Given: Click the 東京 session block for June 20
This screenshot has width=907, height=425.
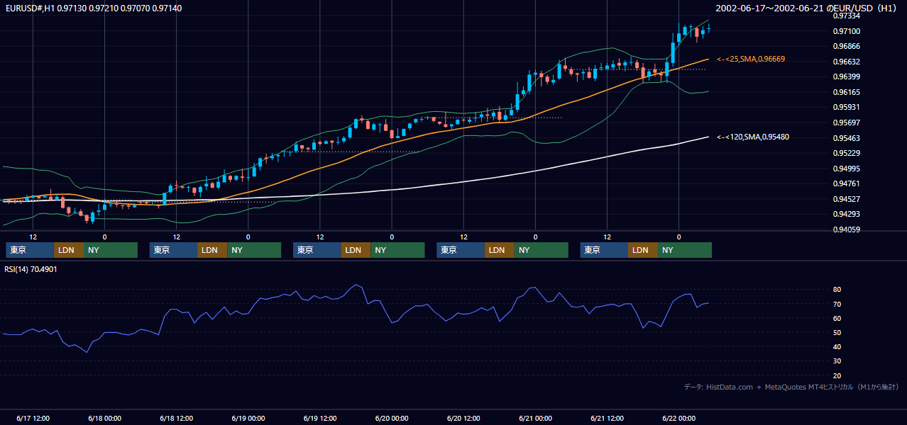Looking at the screenshot, I should [x=461, y=250].
